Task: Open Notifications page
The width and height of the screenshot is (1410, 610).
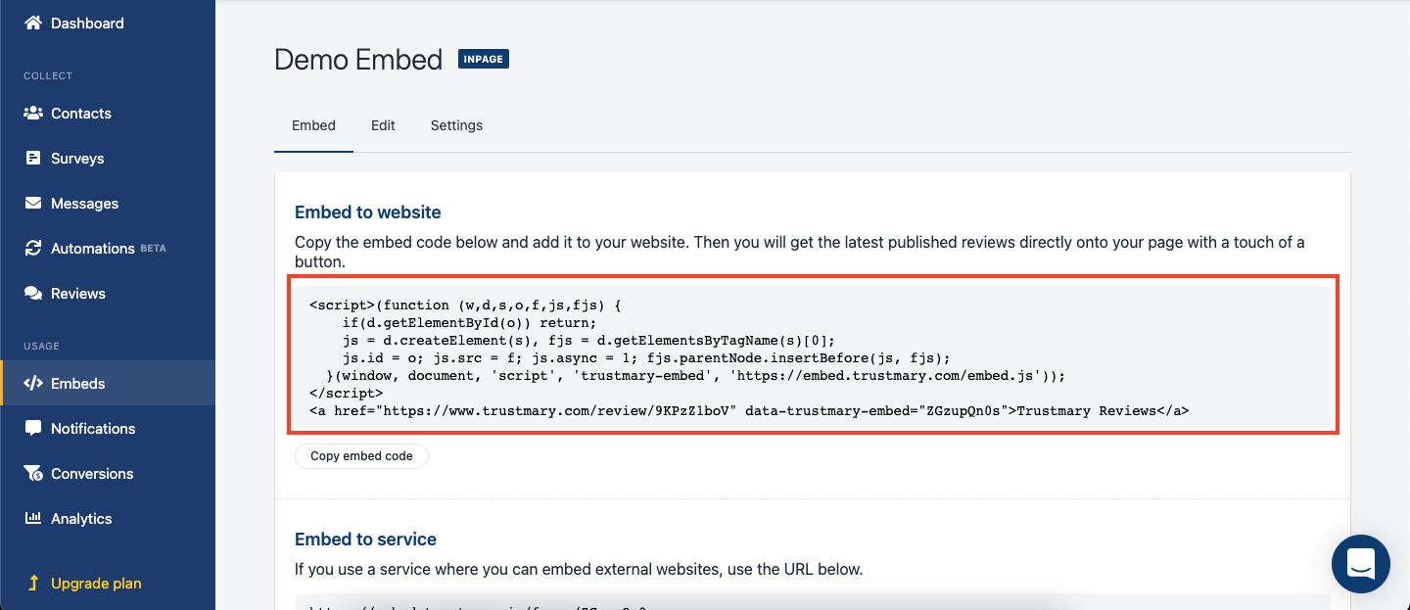Action: [x=108, y=428]
